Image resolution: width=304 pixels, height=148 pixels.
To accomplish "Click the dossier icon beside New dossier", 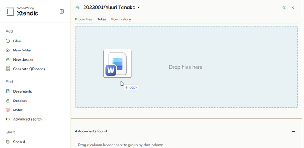I will tap(8, 59).
